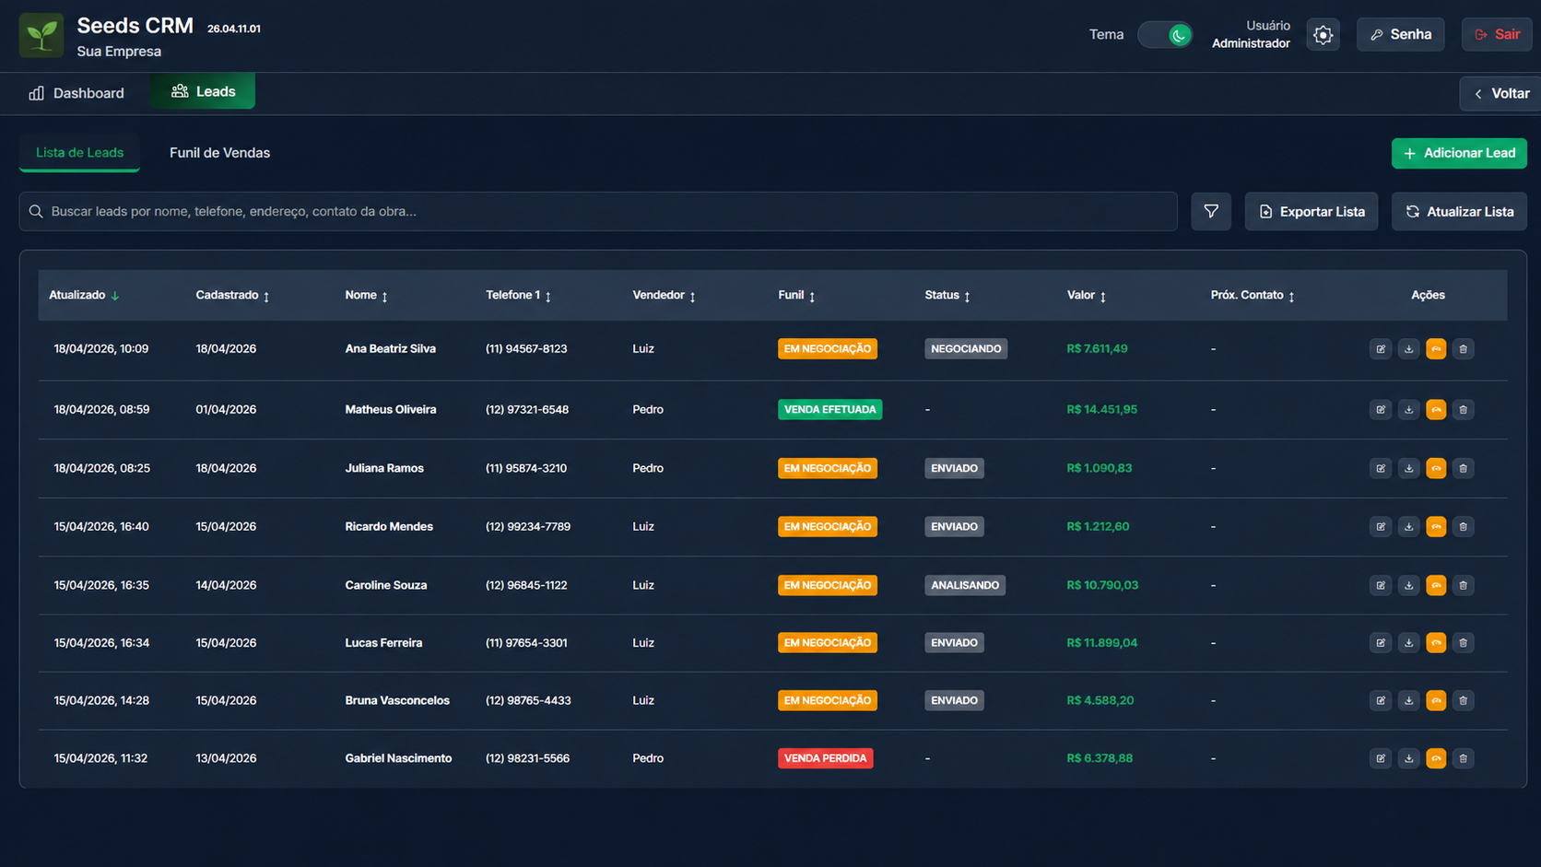
Task: Click the timestamp 15/04/2026, 16:40
Action: click(101, 527)
